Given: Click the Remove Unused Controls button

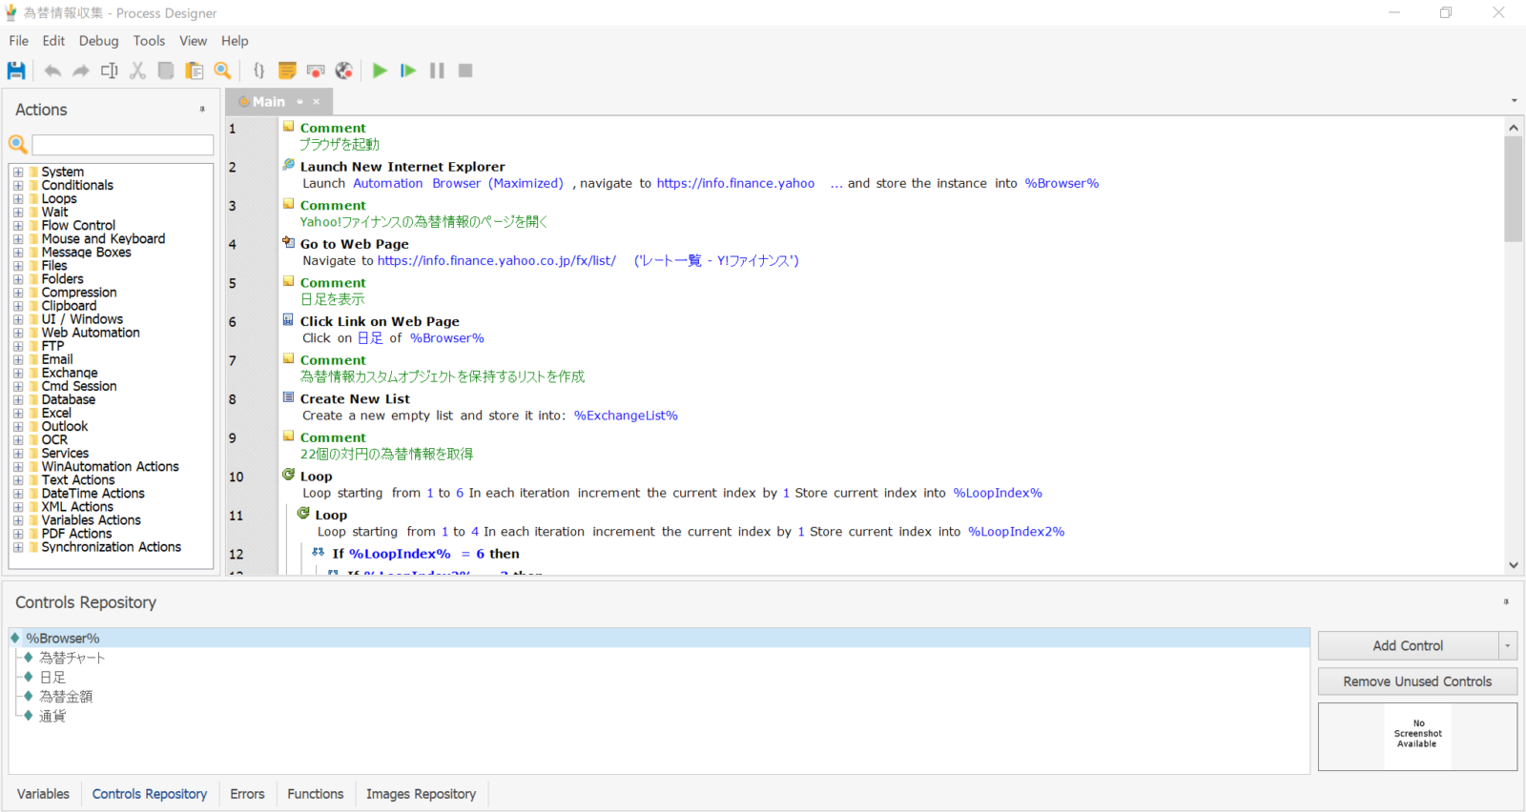Looking at the screenshot, I should pos(1416,681).
